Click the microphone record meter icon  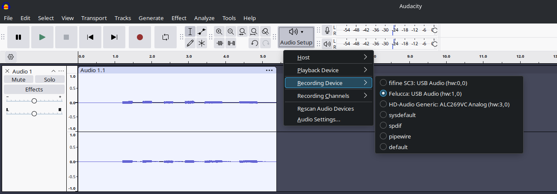[327, 30]
